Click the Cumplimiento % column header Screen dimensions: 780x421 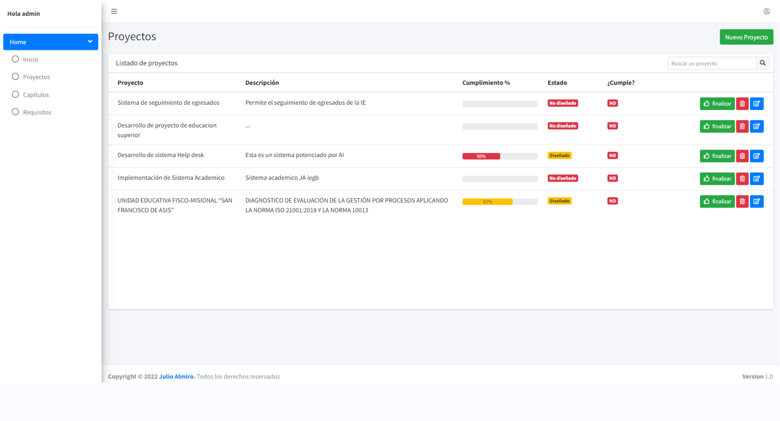point(486,83)
